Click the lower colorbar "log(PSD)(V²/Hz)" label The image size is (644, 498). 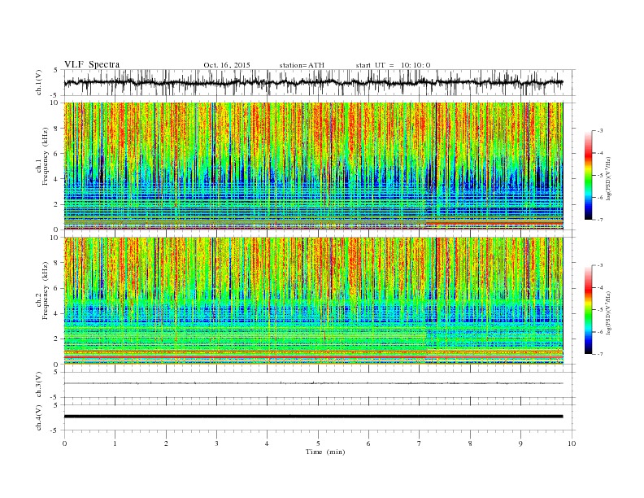pyautogui.click(x=609, y=312)
